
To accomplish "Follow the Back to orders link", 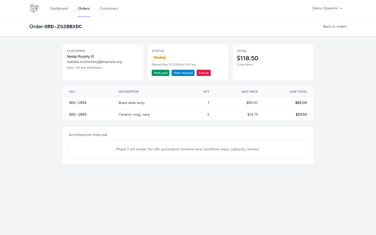I will 335,26.
